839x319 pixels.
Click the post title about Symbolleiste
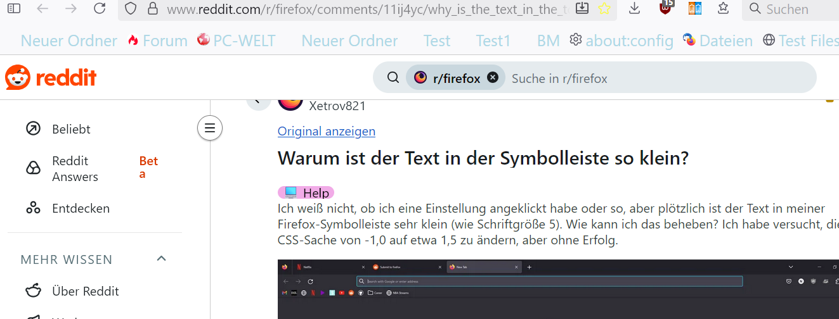click(483, 158)
